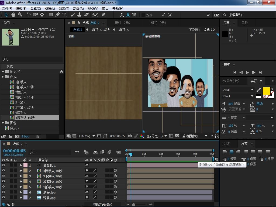The image size is (276, 207).
Task: Select the Clone Stamp tool
Action: [x=80, y=15]
